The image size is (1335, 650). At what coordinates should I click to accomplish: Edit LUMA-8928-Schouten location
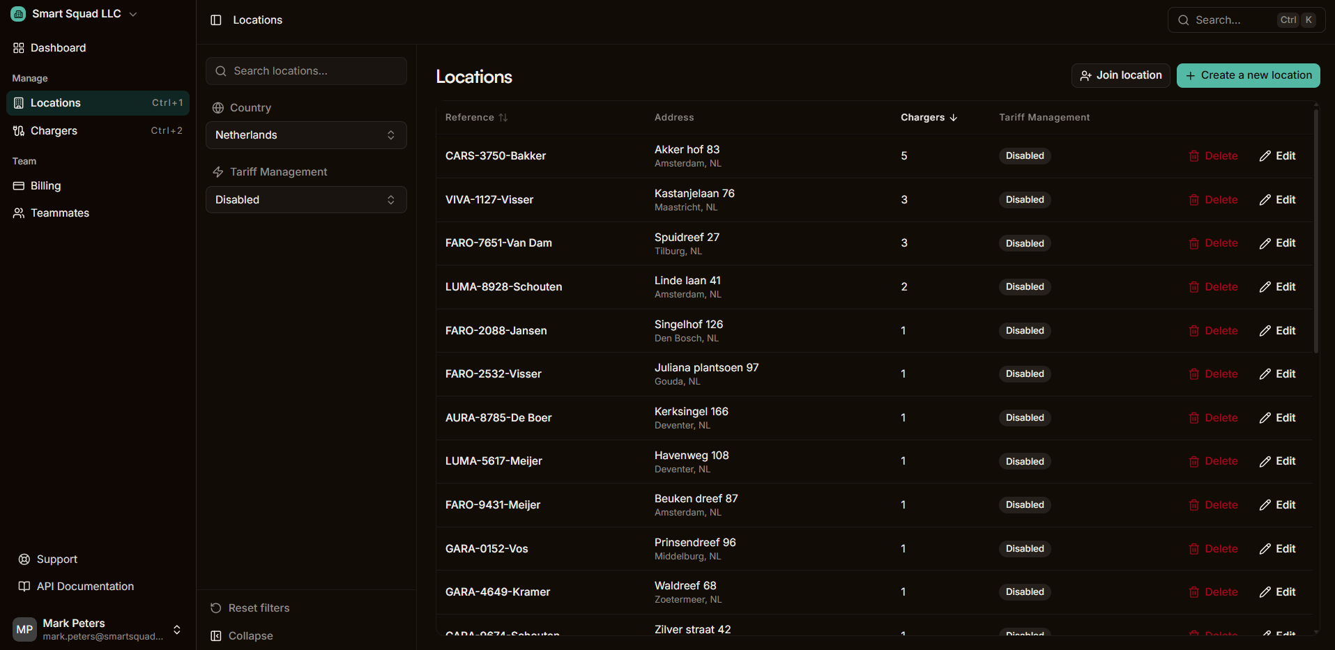pos(1277,287)
